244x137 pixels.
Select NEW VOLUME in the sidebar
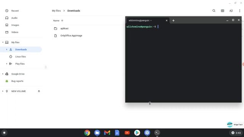click(18, 91)
